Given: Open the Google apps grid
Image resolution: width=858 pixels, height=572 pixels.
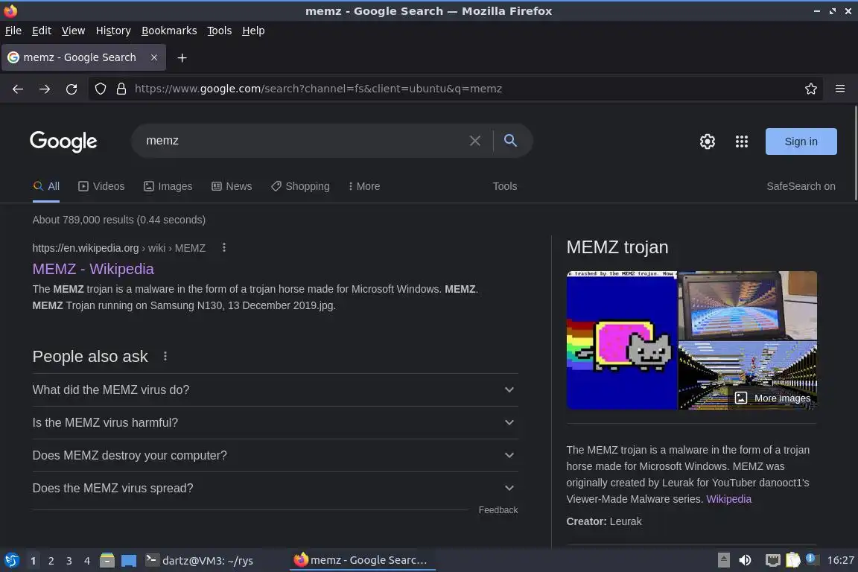Looking at the screenshot, I should (742, 142).
